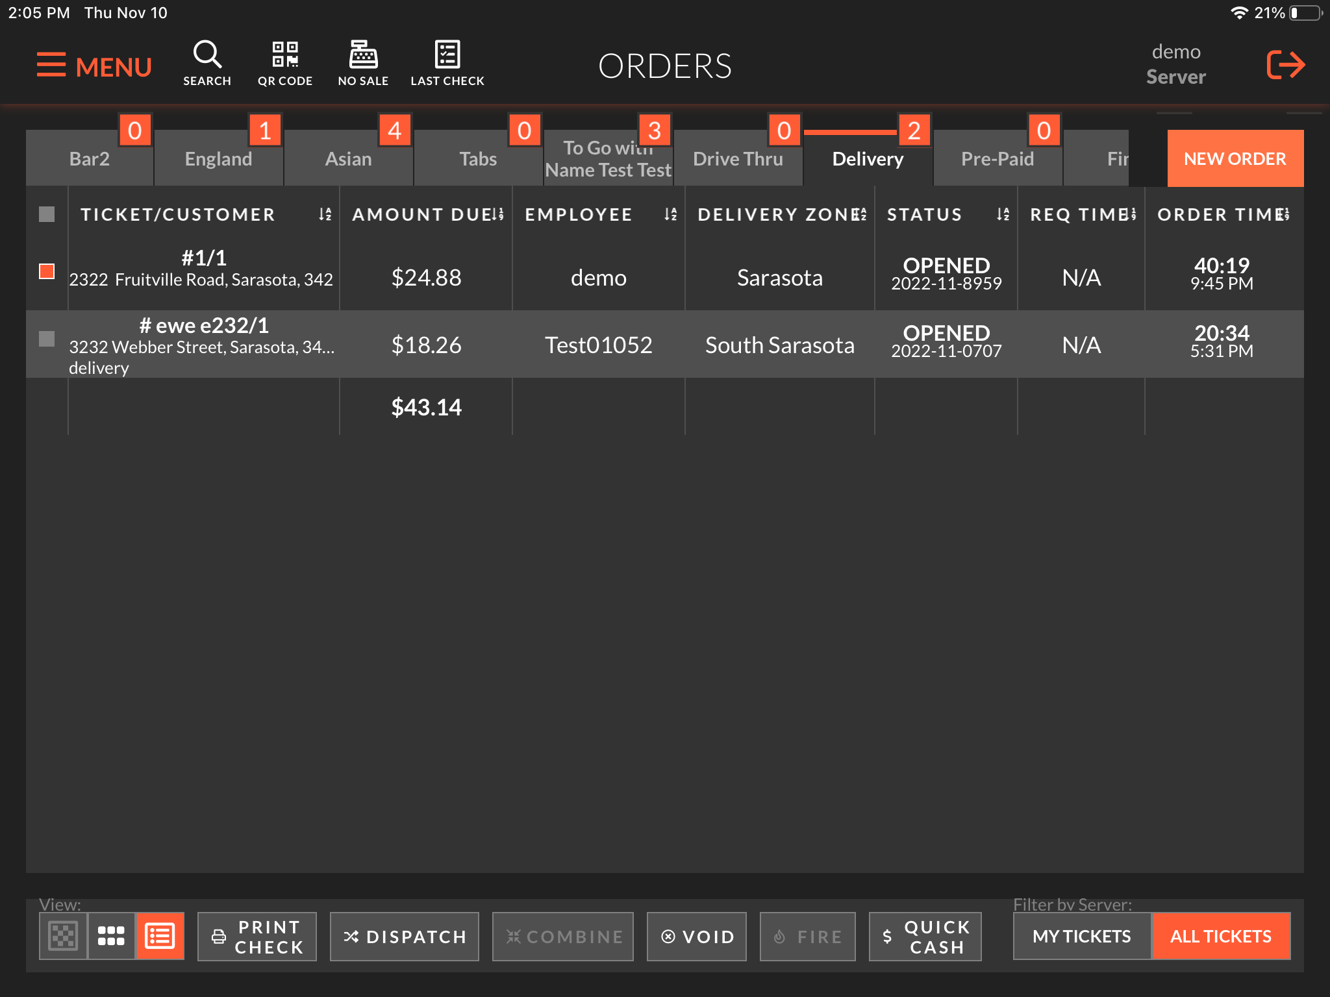Uncheck the ticket #1/1 checkbox

pyautogui.click(x=47, y=271)
